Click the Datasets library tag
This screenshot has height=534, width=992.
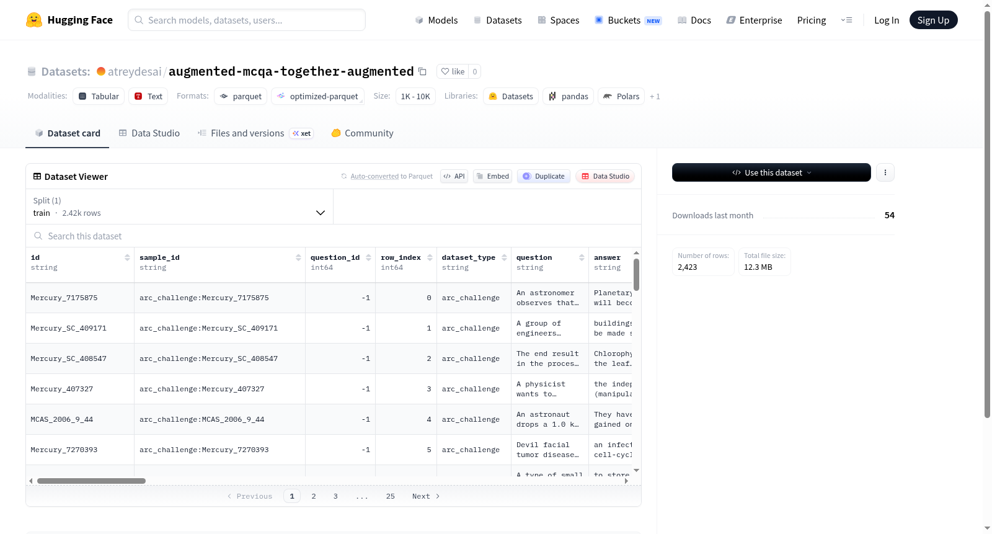click(x=511, y=96)
